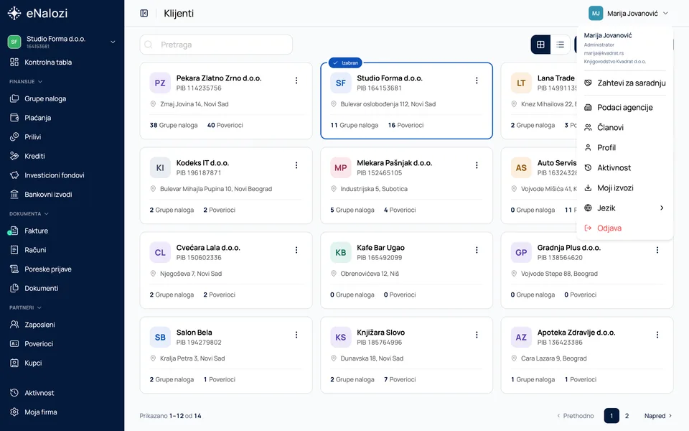The width and height of the screenshot is (689, 431).
Task: Click the Pretraga search field
Action: click(x=216, y=45)
